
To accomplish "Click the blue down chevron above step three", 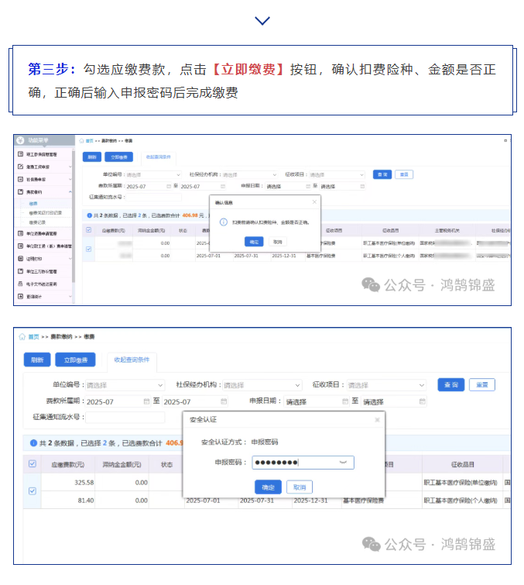I will pos(262,20).
